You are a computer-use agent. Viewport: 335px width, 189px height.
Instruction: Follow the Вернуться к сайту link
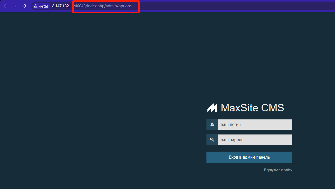pyautogui.click(x=278, y=170)
